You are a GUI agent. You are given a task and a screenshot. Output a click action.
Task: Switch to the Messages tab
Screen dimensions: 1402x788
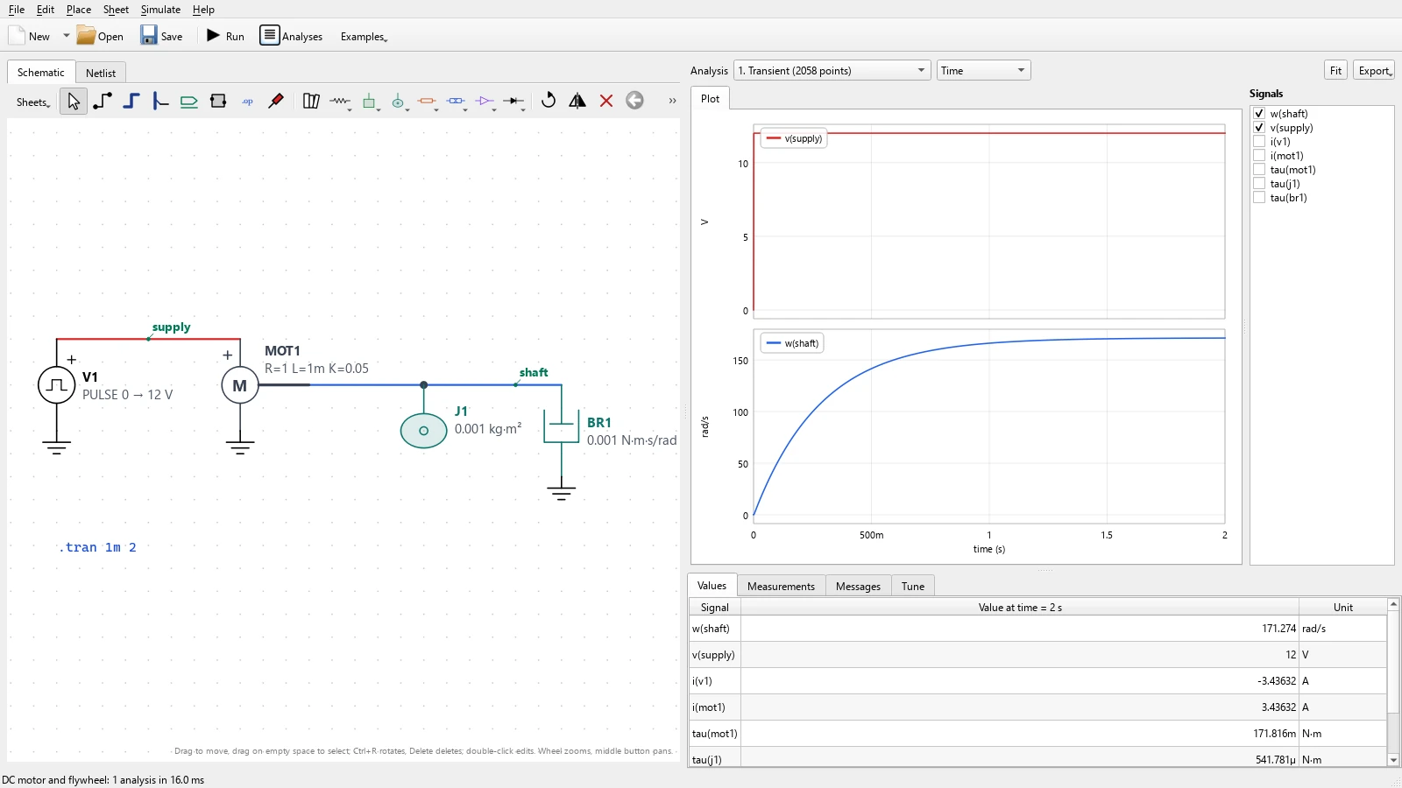[858, 587]
